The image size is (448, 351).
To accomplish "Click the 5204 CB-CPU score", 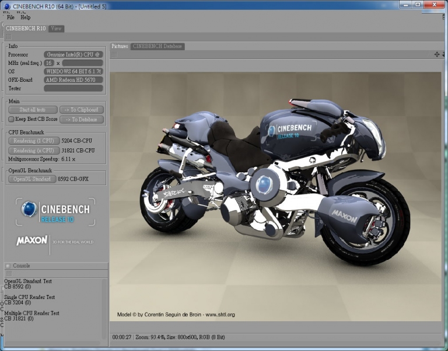I will [76, 141].
